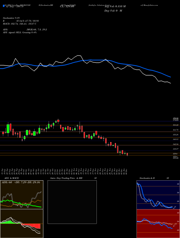Click the blue 12 Day SMA legend square
Image resolution: width=180 pixels, height=238 pixels.
coord(4,6)
